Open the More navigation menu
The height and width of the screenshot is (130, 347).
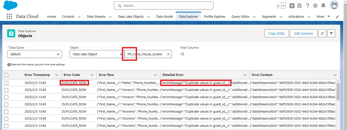[323, 17]
